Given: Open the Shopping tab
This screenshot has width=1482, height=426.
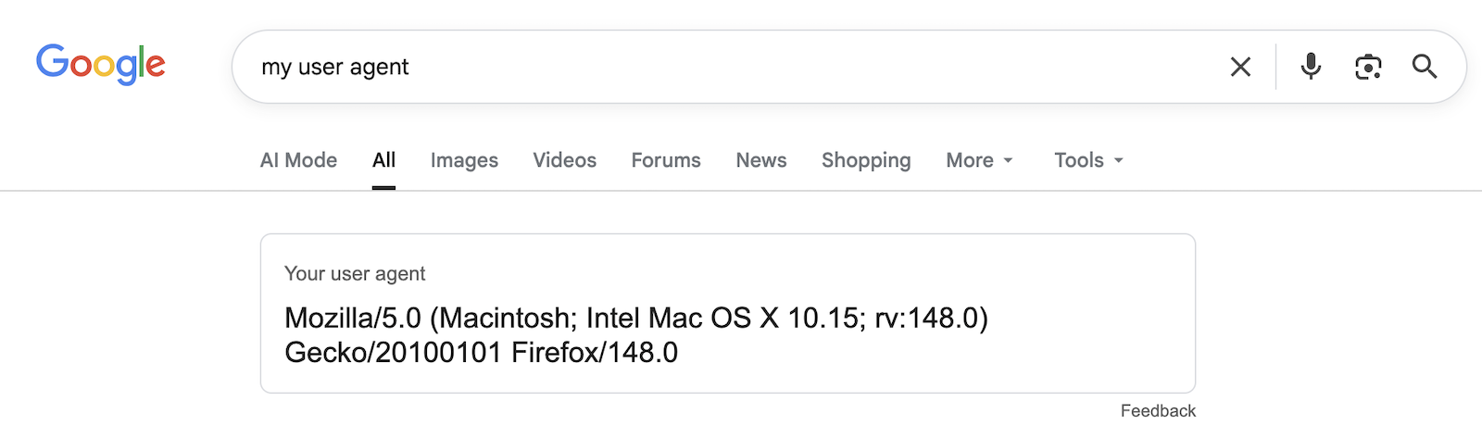Looking at the screenshot, I should point(866,160).
